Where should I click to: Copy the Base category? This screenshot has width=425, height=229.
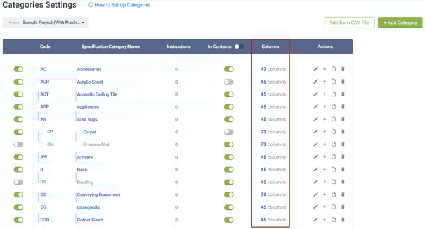(x=334, y=170)
